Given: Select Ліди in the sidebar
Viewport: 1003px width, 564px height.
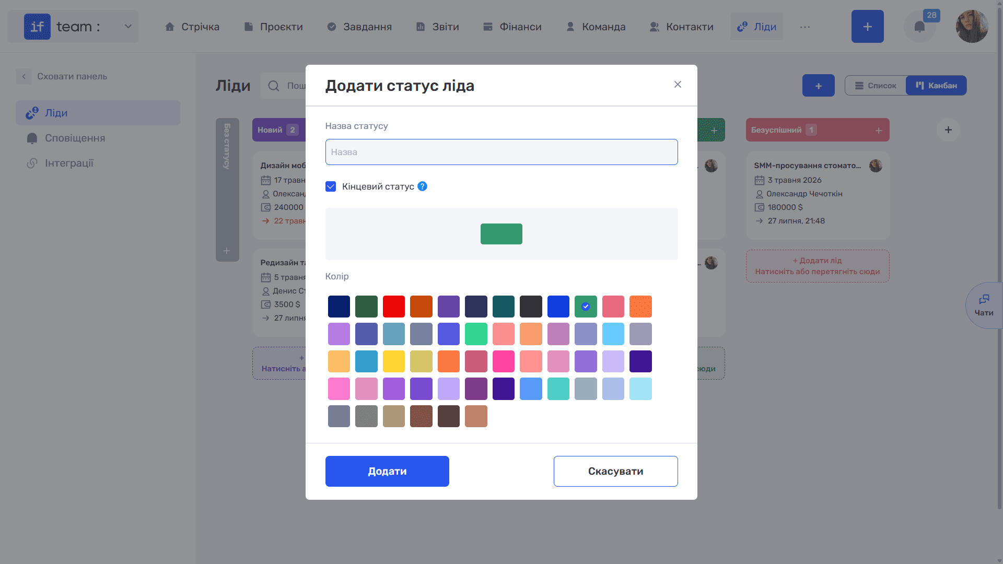Looking at the screenshot, I should (x=98, y=113).
